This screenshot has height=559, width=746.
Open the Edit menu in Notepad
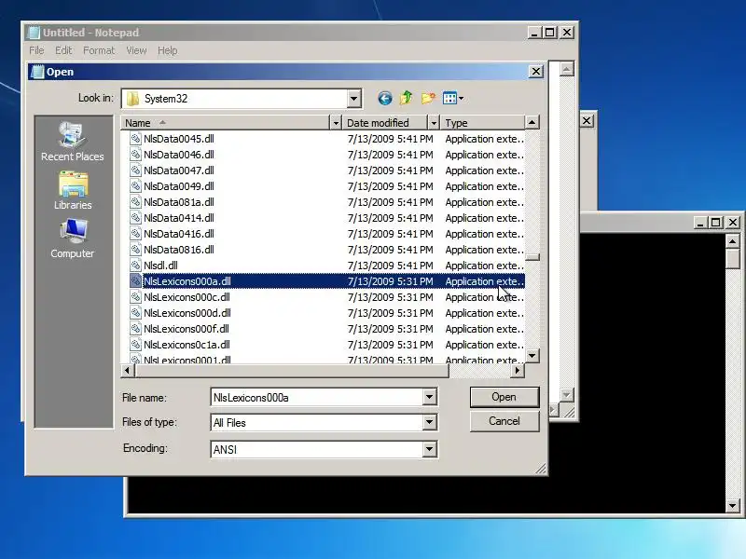63,50
